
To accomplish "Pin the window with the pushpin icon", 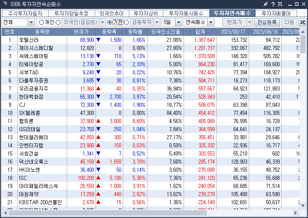I will [265, 4].
